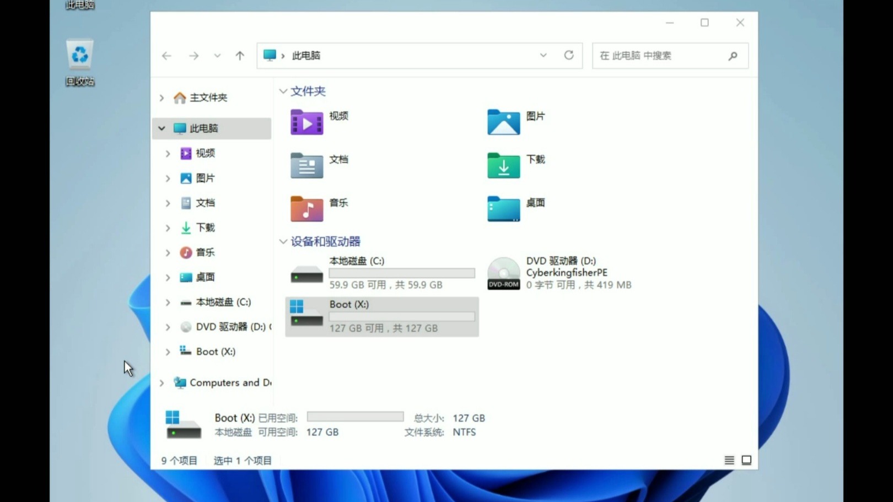Click the 9 个项目 status text
The height and width of the screenshot is (502, 893).
(179, 461)
